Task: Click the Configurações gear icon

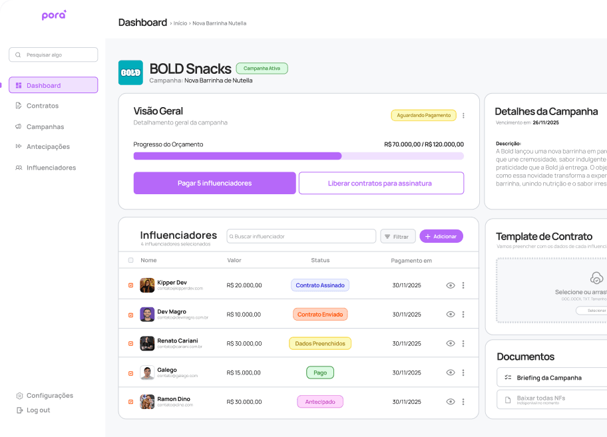Action: (x=19, y=396)
